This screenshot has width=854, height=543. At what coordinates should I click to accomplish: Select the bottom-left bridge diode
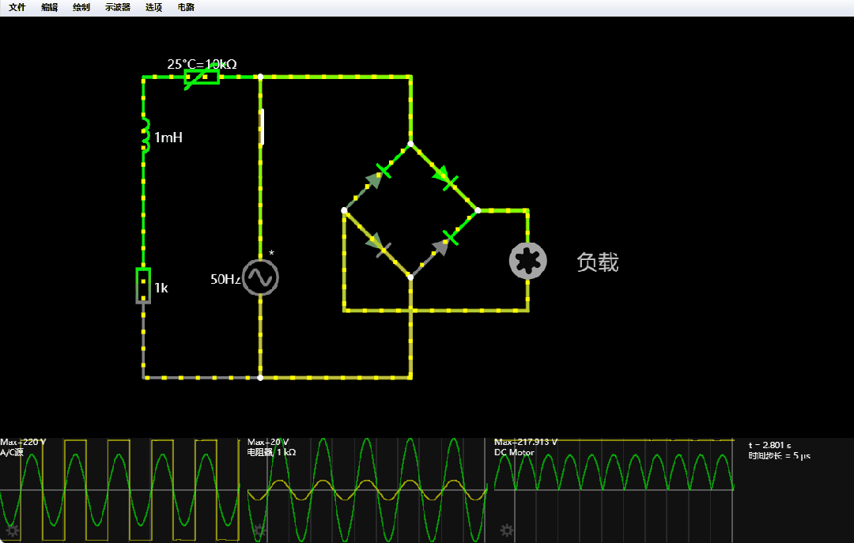[x=378, y=244]
